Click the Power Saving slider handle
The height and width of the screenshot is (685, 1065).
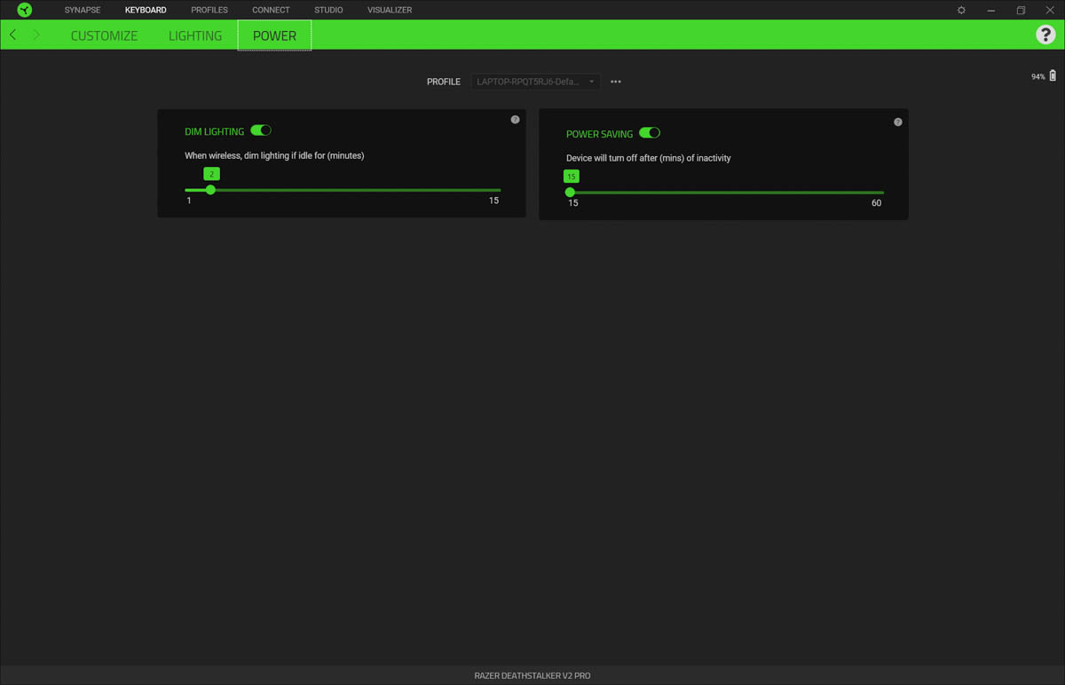click(x=570, y=193)
